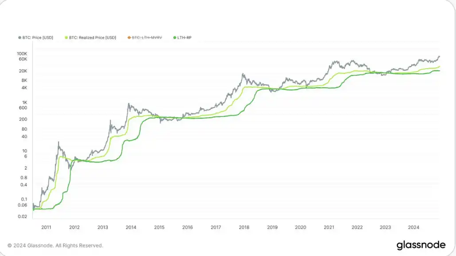Click the Glassnode copyright notice text
456x256 pixels.
[55, 245]
